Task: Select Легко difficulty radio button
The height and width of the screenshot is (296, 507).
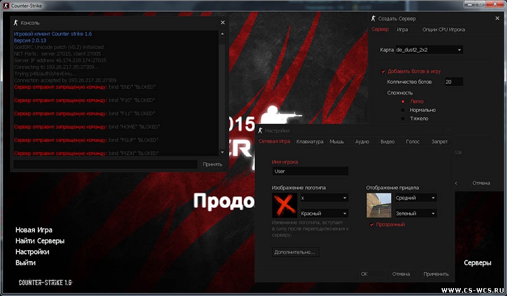Action: tap(403, 101)
